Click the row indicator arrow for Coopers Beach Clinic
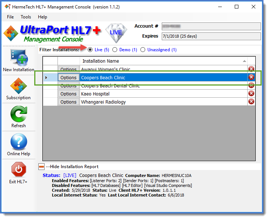Screen dimensions: 269x219 pos(46,77)
